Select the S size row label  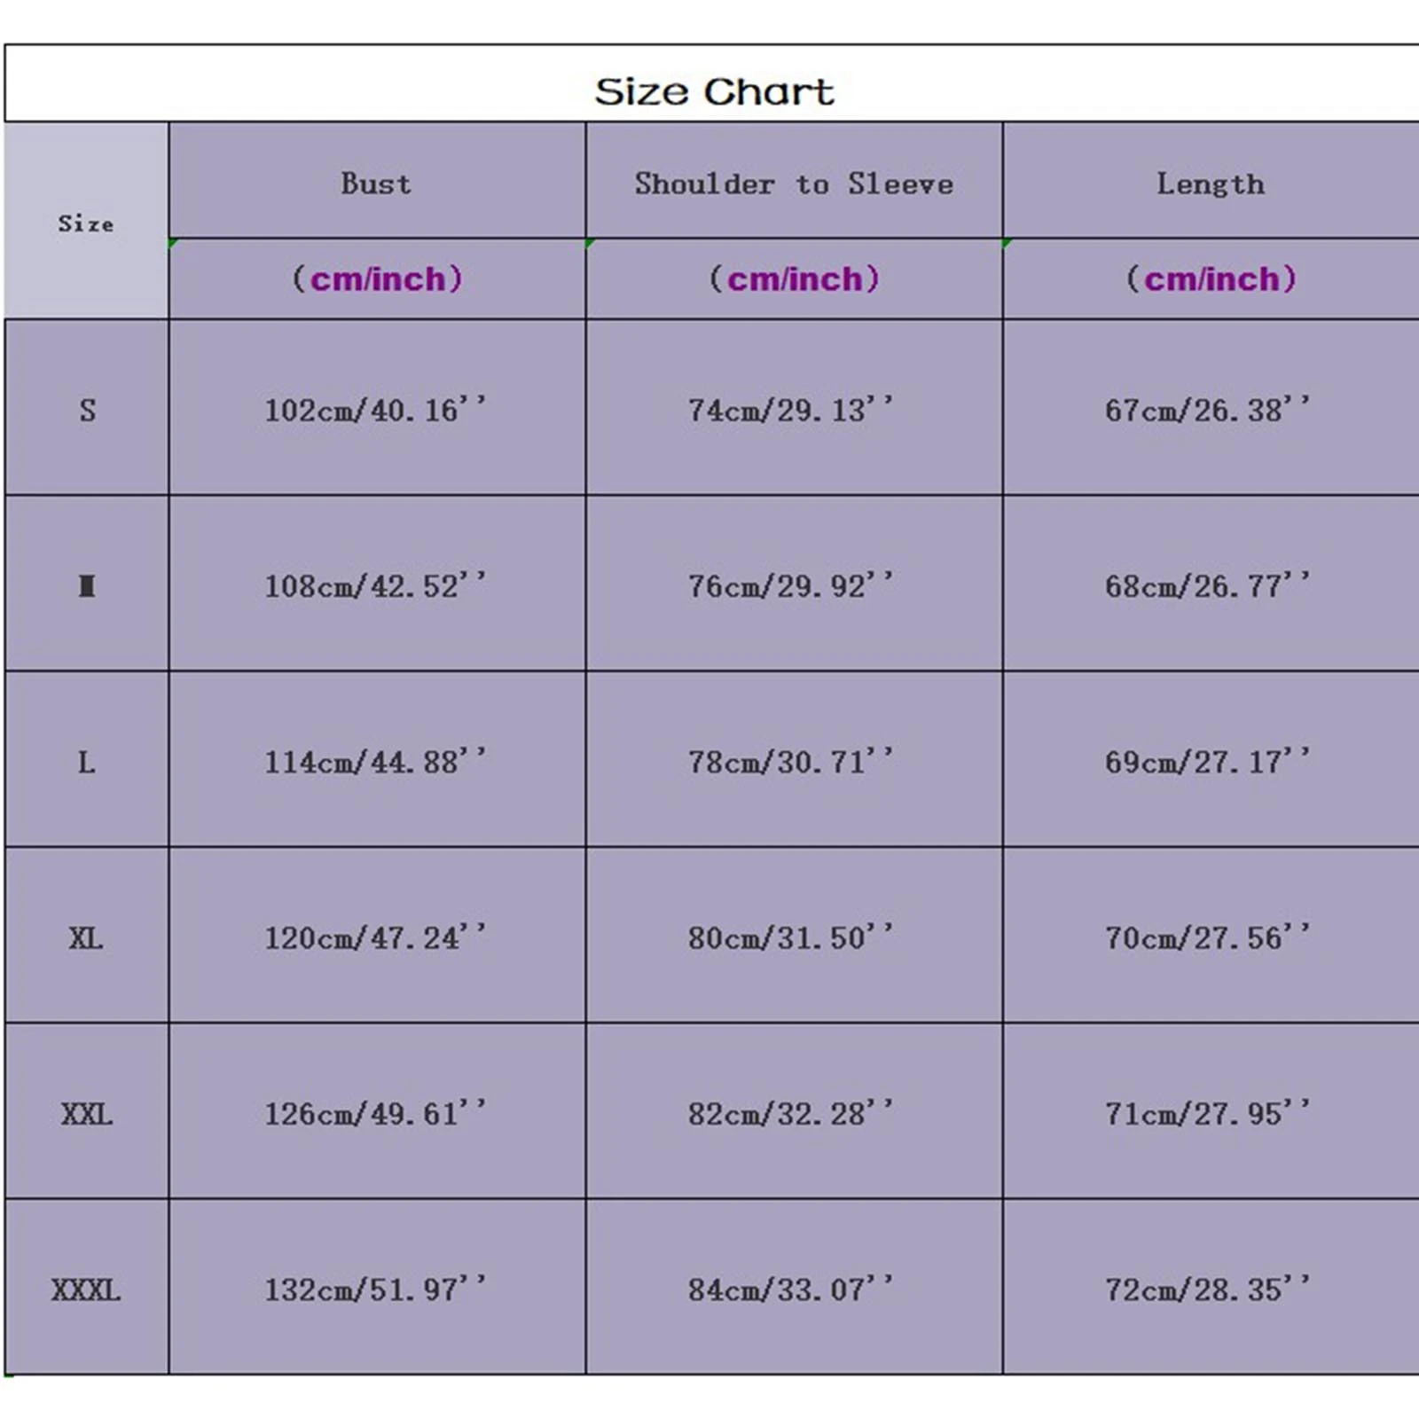tap(87, 410)
